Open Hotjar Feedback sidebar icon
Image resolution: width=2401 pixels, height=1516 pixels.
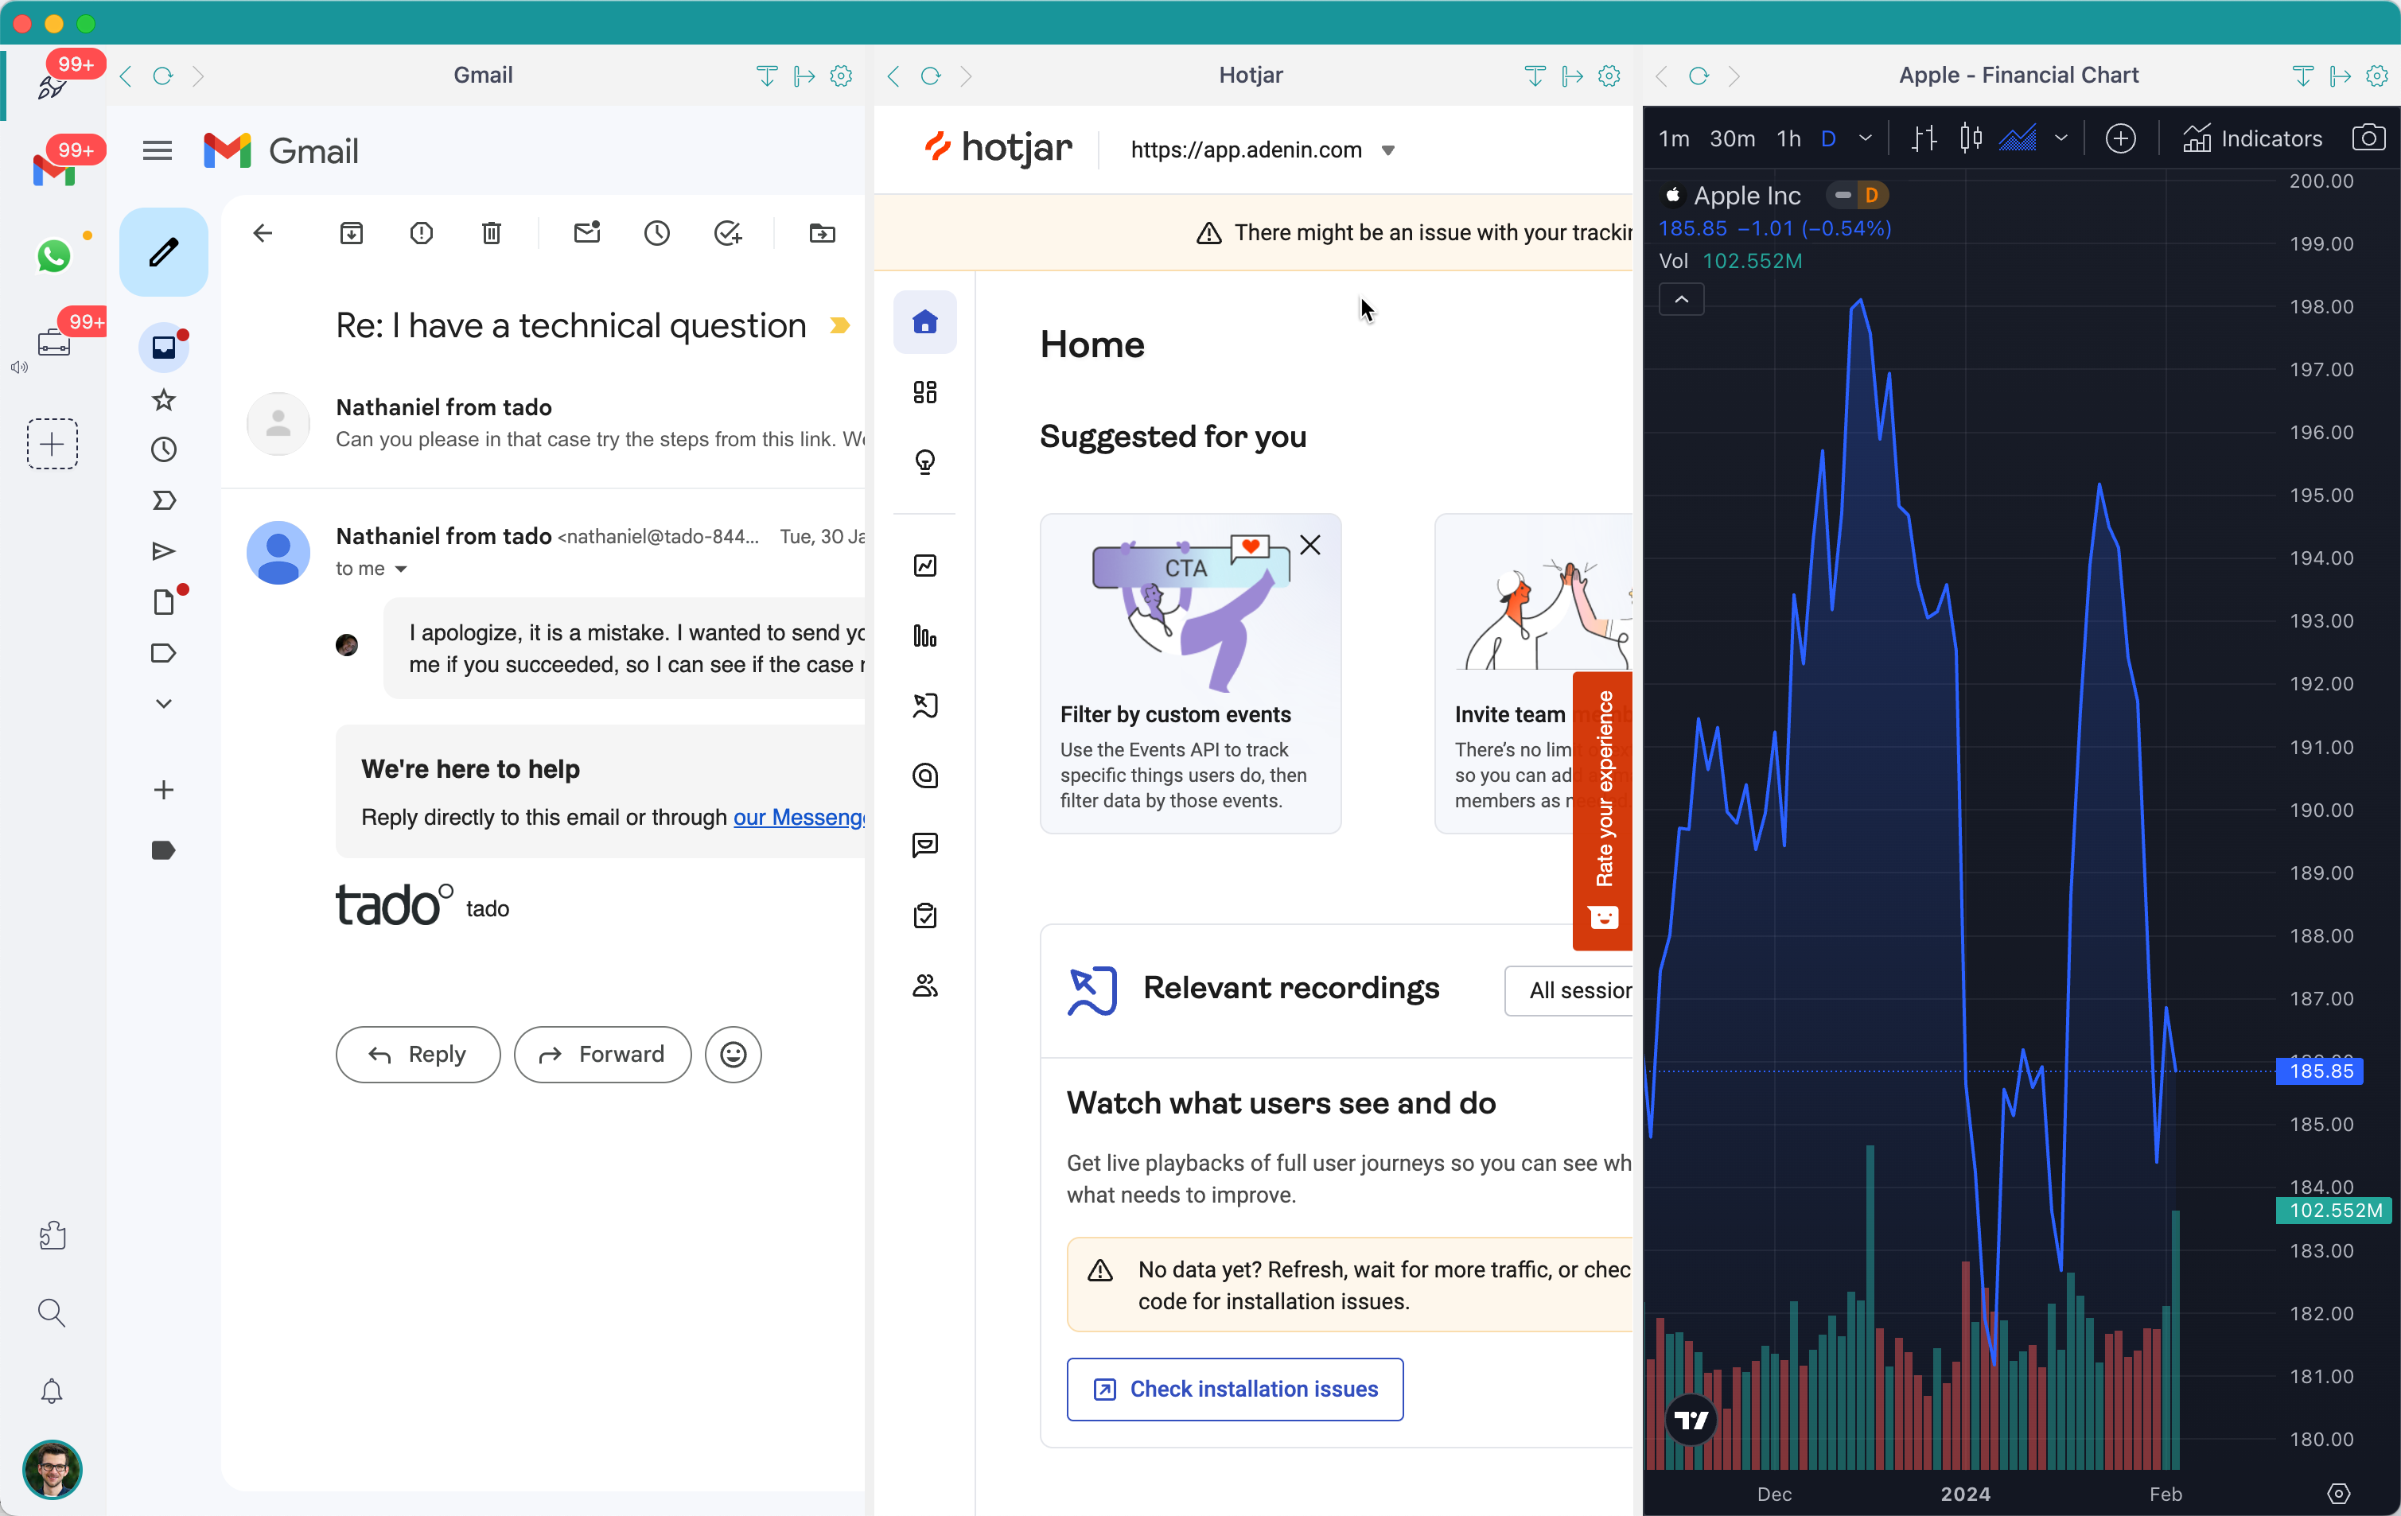pos(925,845)
